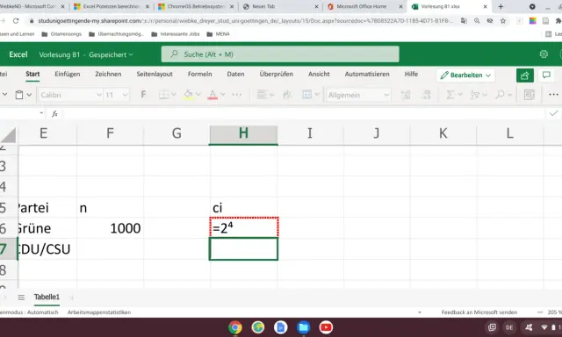Open YouTube app from the shelf
562x337 pixels.
pyautogui.click(x=326, y=327)
